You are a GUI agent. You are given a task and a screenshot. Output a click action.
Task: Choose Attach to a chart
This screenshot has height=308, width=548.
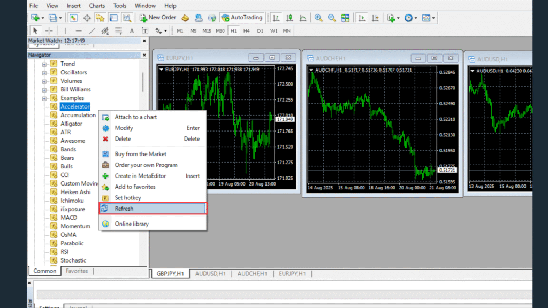153,117
